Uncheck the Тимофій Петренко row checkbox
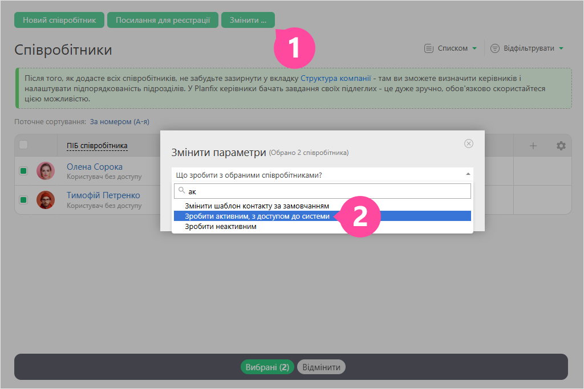 point(23,200)
